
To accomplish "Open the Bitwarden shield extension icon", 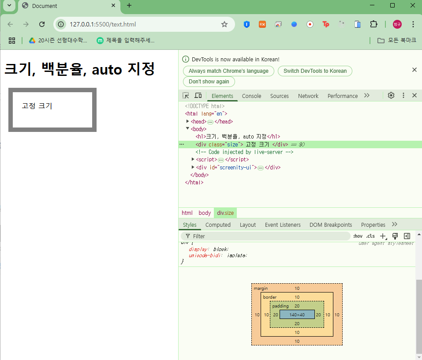I will (x=246, y=24).
